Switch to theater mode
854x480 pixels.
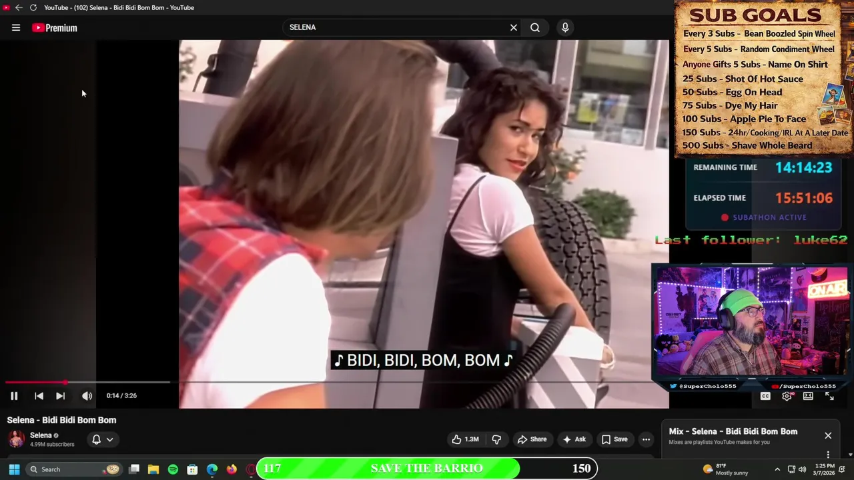[x=808, y=396]
